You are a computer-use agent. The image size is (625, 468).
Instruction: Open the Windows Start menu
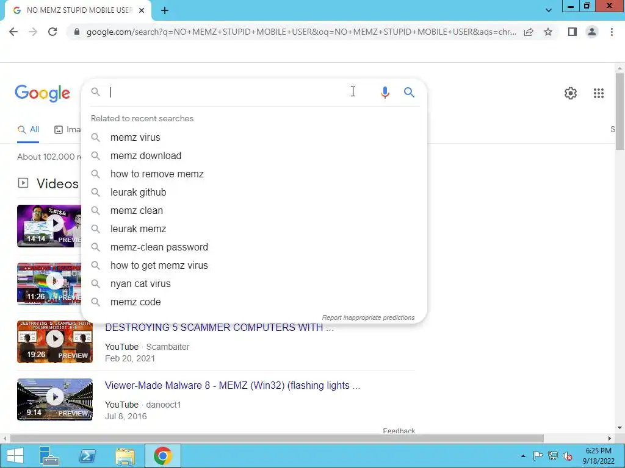click(x=15, y=456)
